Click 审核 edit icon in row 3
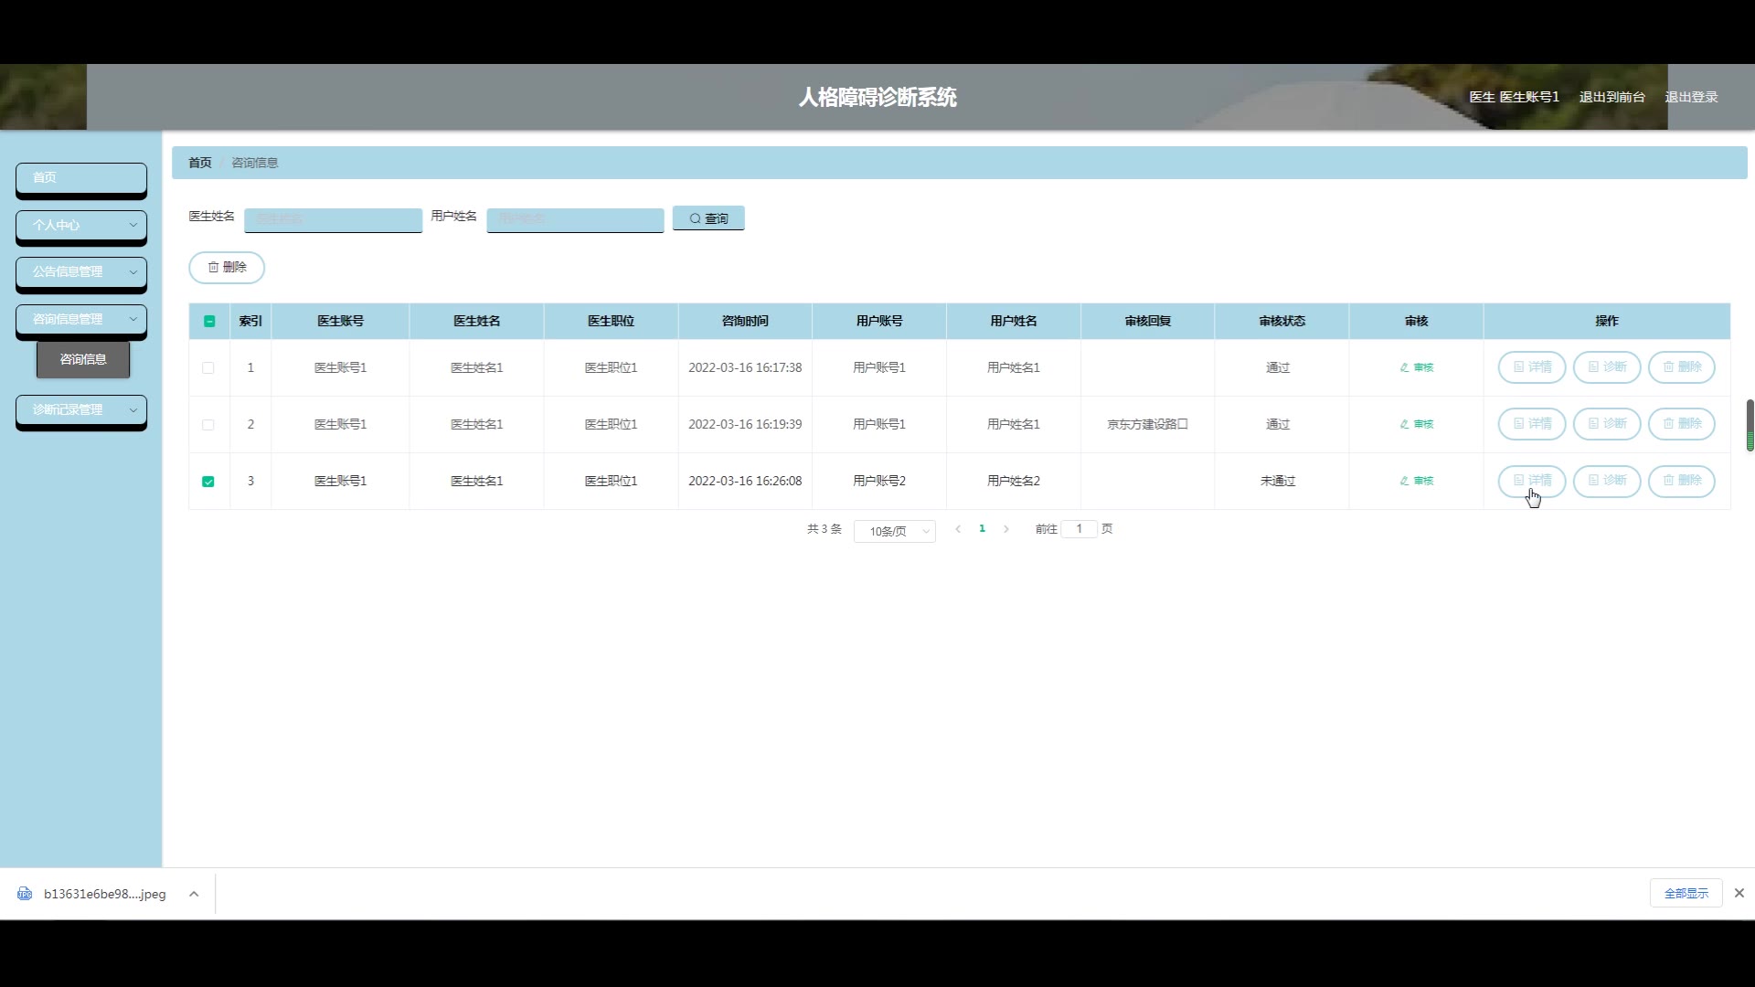Viewport: 1755px width, 987px height. (1416, 481)
